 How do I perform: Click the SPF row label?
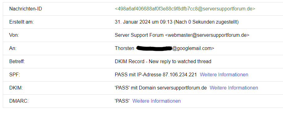click(14, 74)
